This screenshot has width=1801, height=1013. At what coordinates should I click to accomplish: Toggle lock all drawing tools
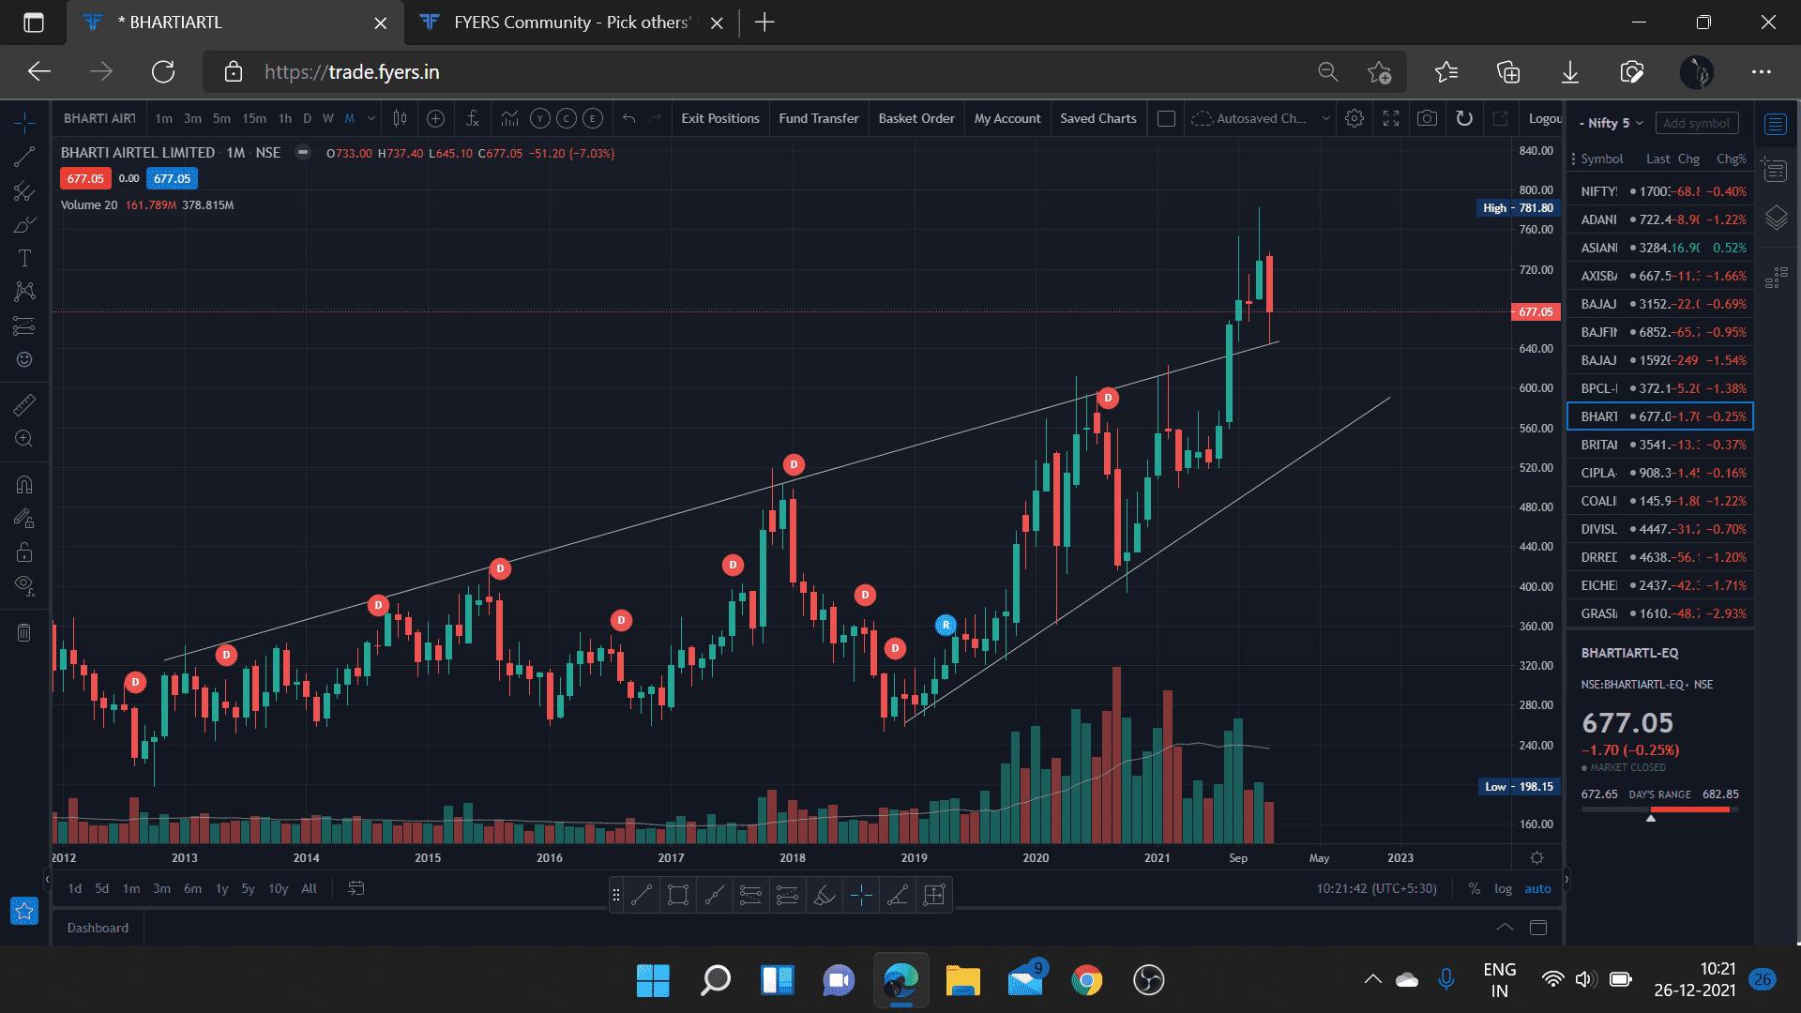tap(24, 552)
